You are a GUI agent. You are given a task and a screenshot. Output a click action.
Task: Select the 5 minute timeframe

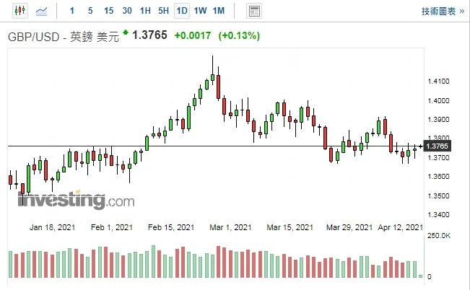point(90,11)
